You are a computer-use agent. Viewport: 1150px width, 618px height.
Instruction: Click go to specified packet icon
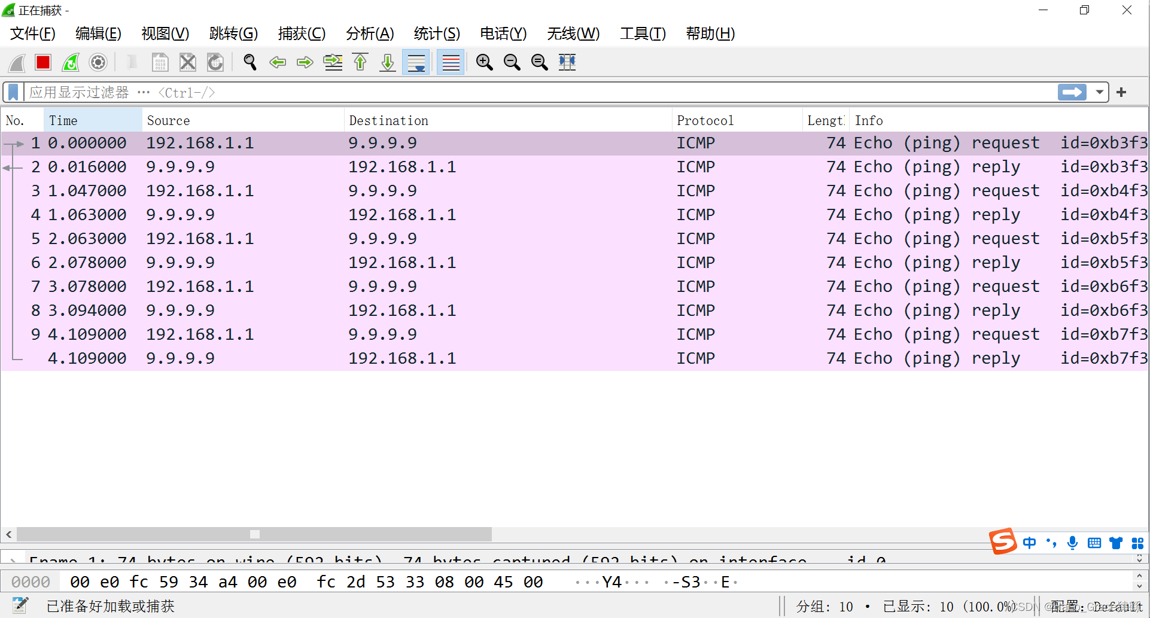(x=333, y=62)
